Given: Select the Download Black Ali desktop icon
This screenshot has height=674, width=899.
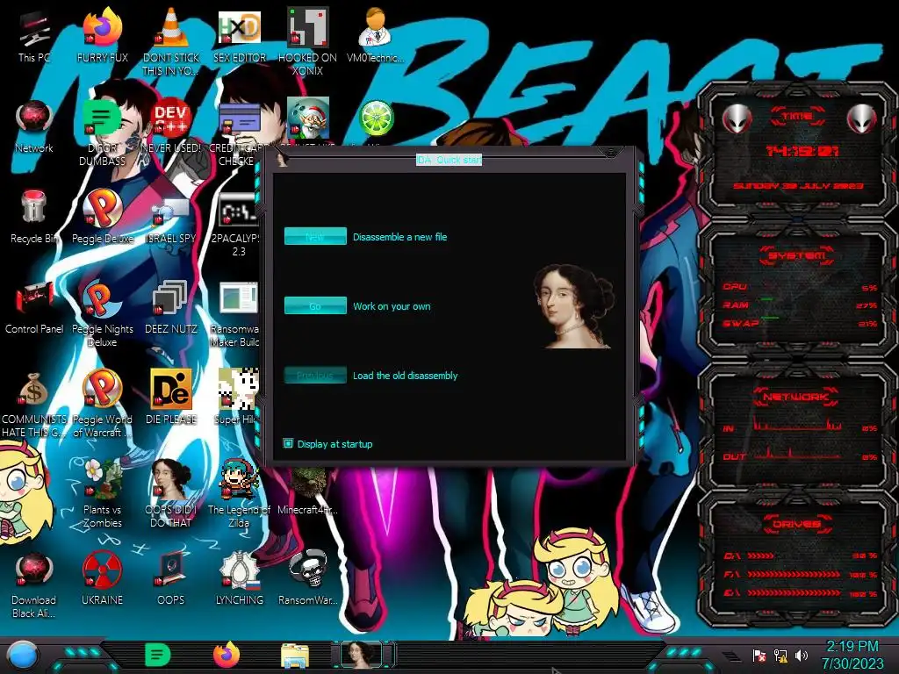Looking at the screenshot, I should 34,584.
